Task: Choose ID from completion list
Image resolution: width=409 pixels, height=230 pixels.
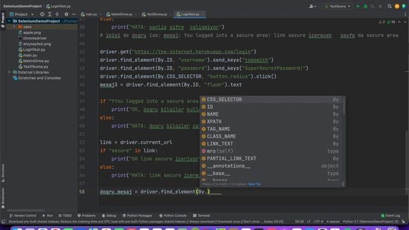Action: [271, 107]
